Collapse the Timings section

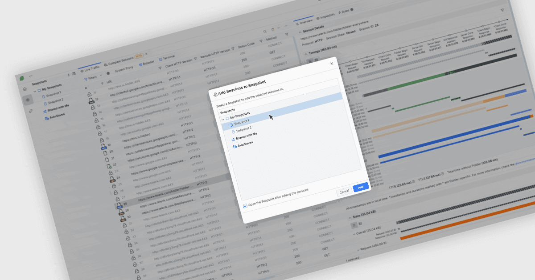click(306, 54)
